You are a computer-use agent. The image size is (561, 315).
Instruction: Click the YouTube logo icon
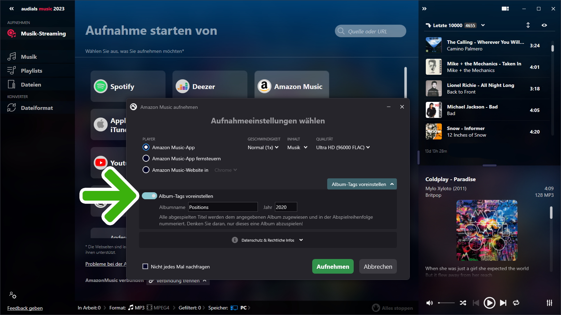(101, 162)
